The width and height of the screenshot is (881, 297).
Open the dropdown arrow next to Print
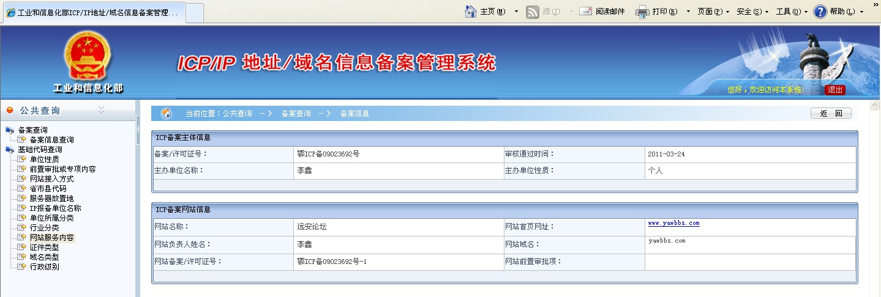(688, 12)
